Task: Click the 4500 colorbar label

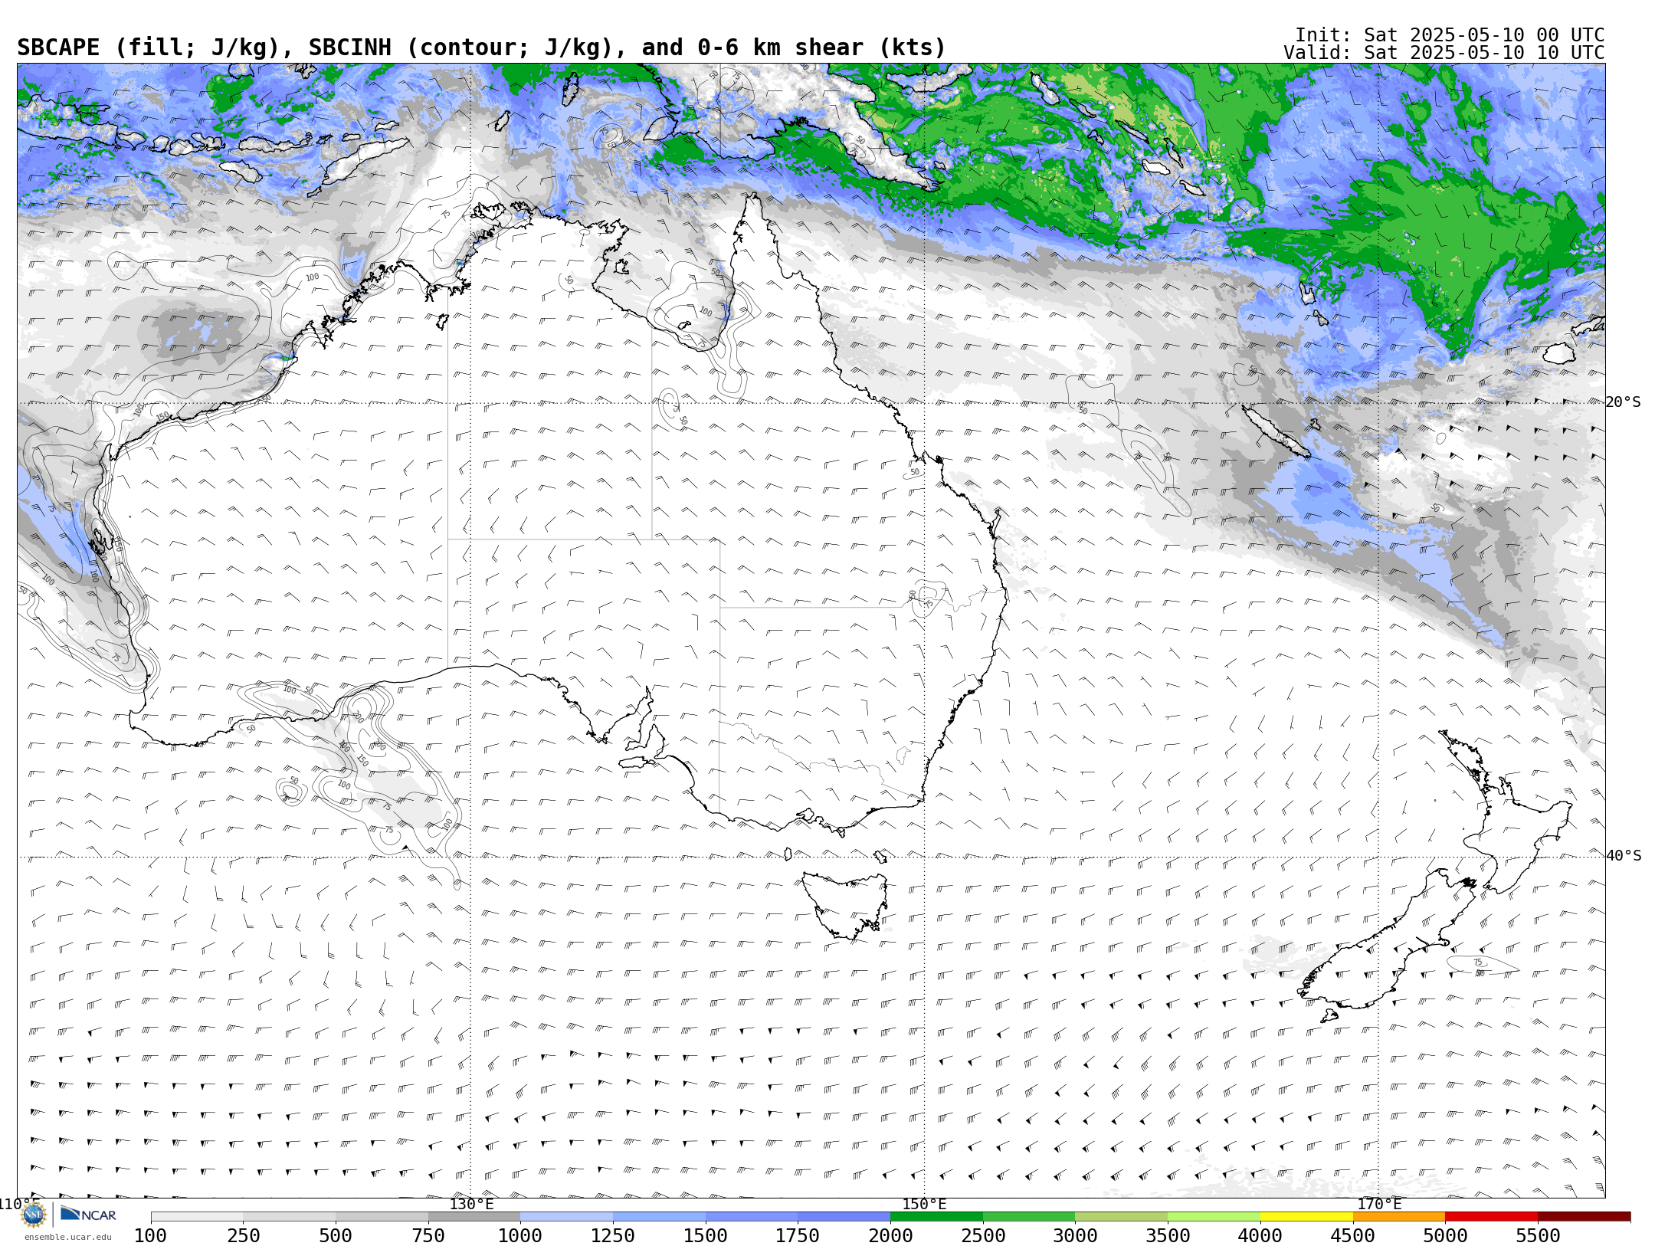Action: [x=1353, y=1235]
